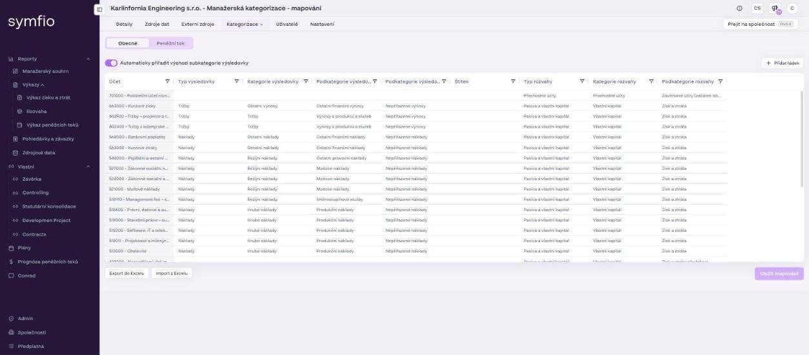Select the Peněžní tok segment
809x355 pixels.
[x=171, y=43]
